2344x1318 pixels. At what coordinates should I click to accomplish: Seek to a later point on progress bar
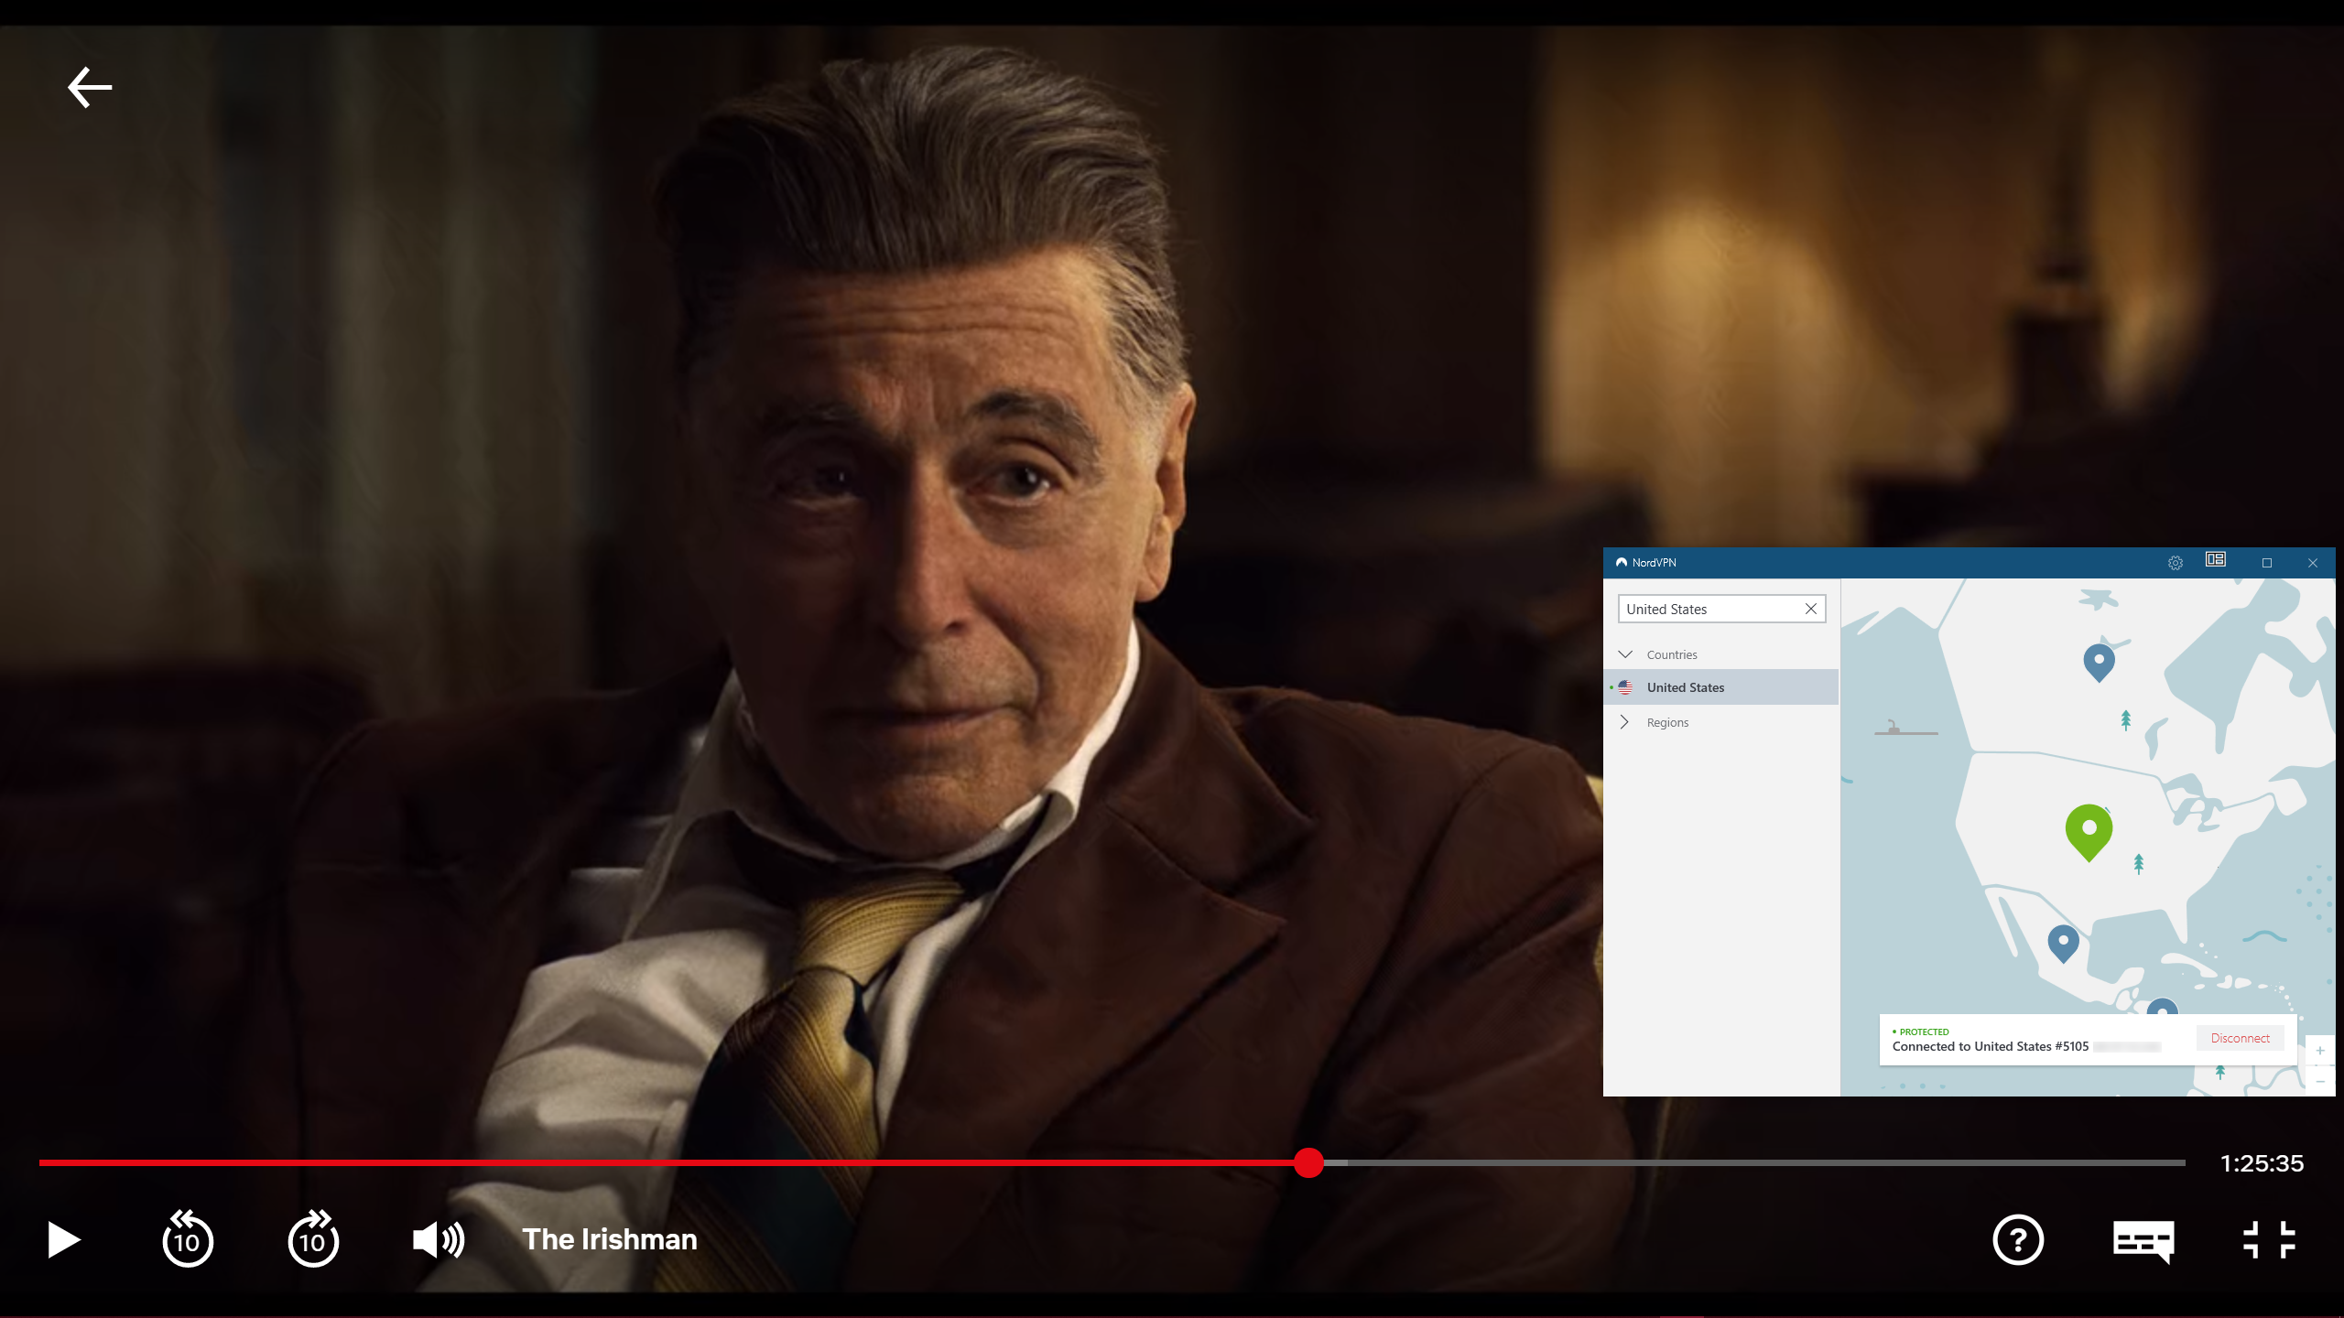click(x=1767, y=1162)
